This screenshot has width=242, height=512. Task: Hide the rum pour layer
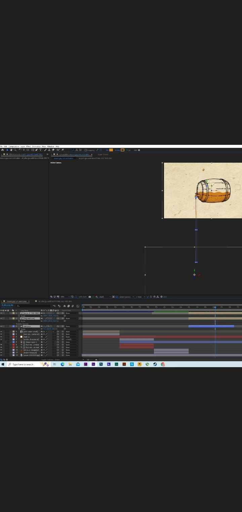tap(1, 326)
